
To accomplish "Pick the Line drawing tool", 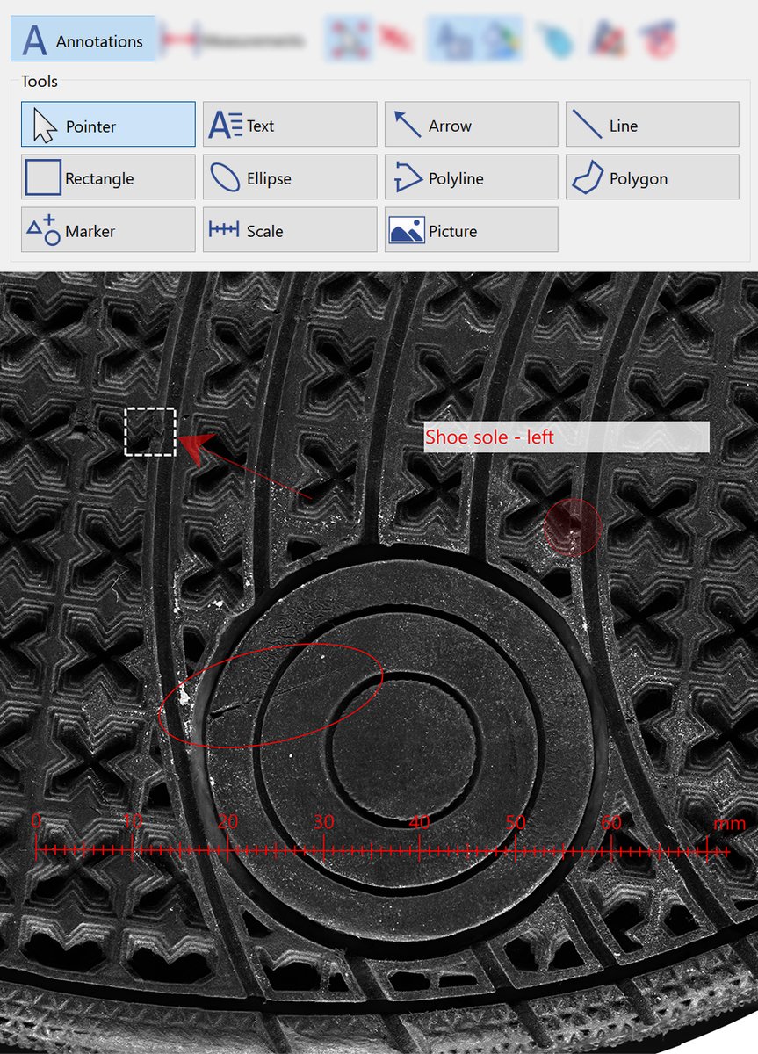I will [x=652, y=125].
